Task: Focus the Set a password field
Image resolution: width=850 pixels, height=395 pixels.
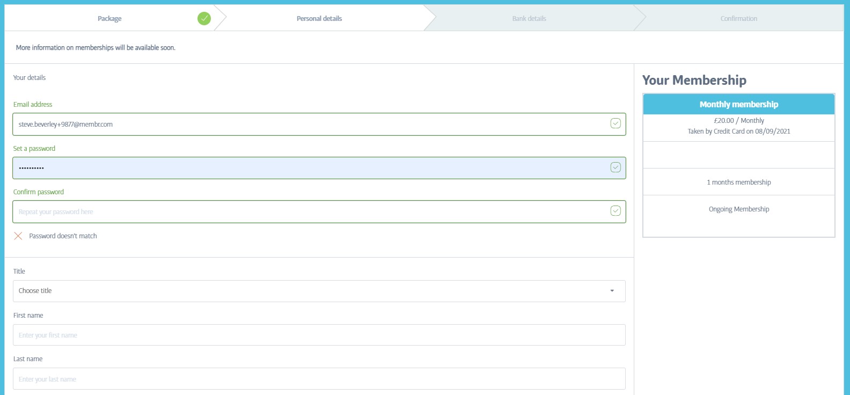Action: pos(319,168)
